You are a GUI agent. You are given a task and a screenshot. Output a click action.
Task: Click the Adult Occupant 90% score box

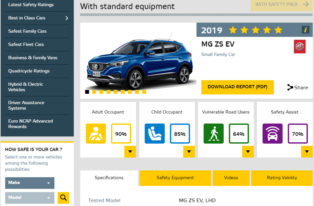[x=121, y=134]
